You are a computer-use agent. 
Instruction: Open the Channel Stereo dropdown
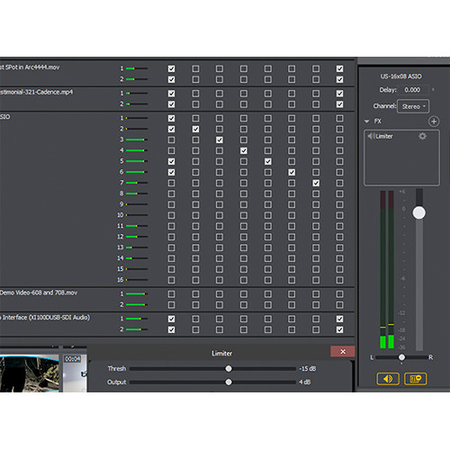[x=413, y=106]
